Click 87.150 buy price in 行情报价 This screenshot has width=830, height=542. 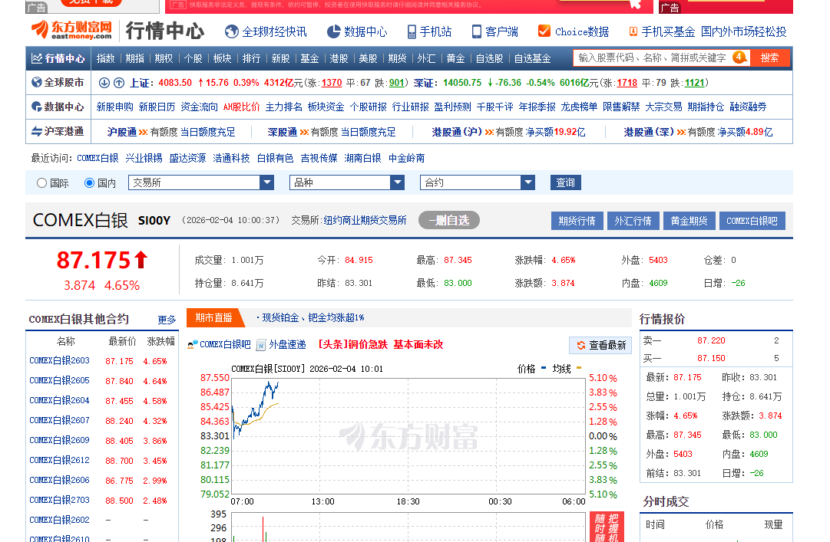coord(711,358)
